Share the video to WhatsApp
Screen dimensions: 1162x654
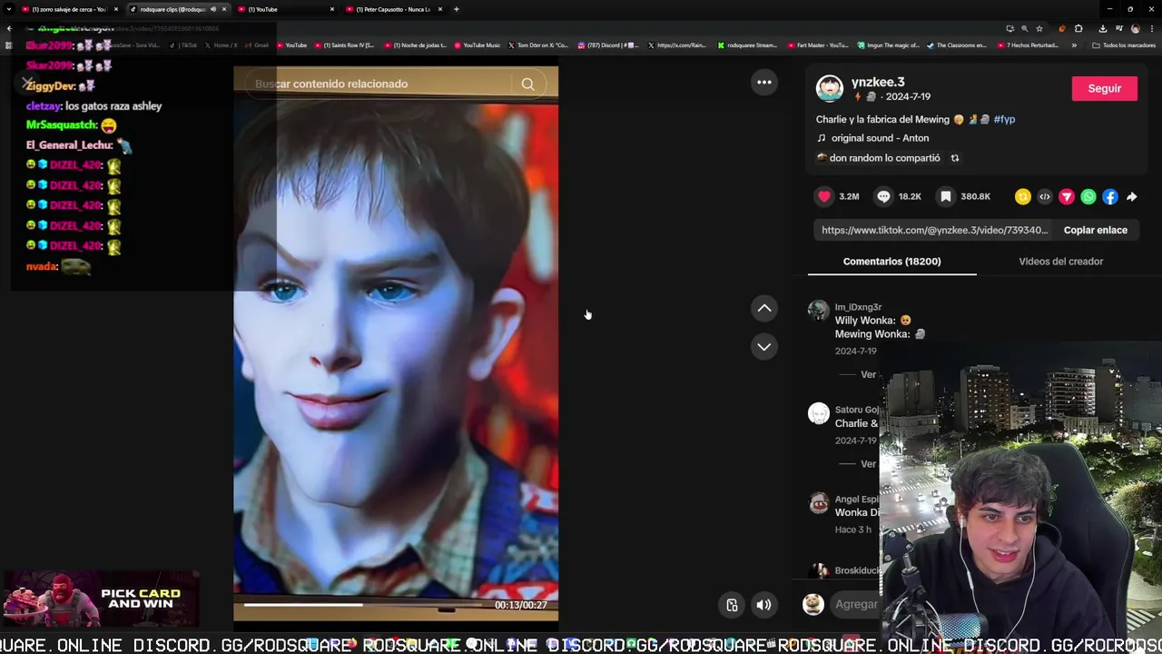click(1088, 197)
